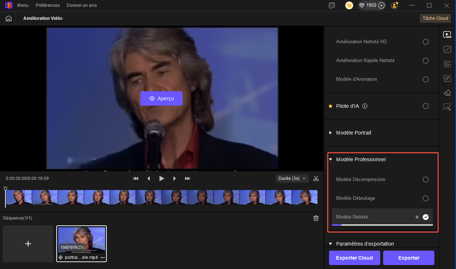Click the plus icon beside 1950 credits
The image size is (456, 269).
(381, 5)
